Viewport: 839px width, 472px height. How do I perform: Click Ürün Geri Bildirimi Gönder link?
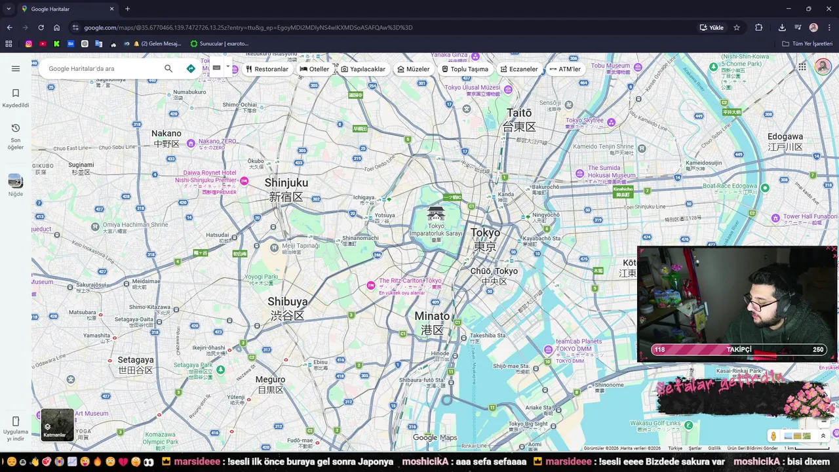(x=752, y=448)
